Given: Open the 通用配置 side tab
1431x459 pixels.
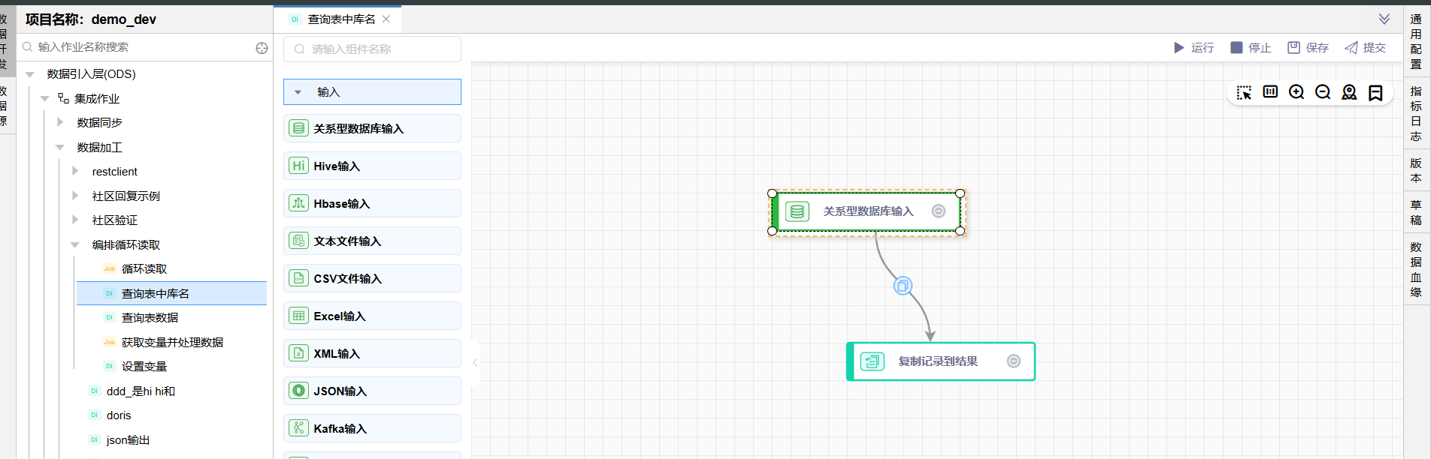Looking at the screenshot, I should pyautogui.click(x=1416, y=42).
